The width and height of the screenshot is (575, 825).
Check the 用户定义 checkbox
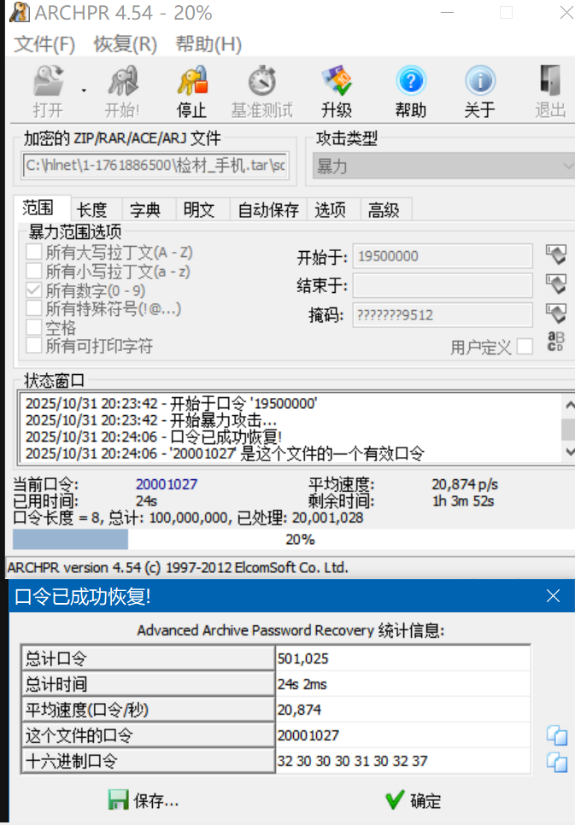525,346
